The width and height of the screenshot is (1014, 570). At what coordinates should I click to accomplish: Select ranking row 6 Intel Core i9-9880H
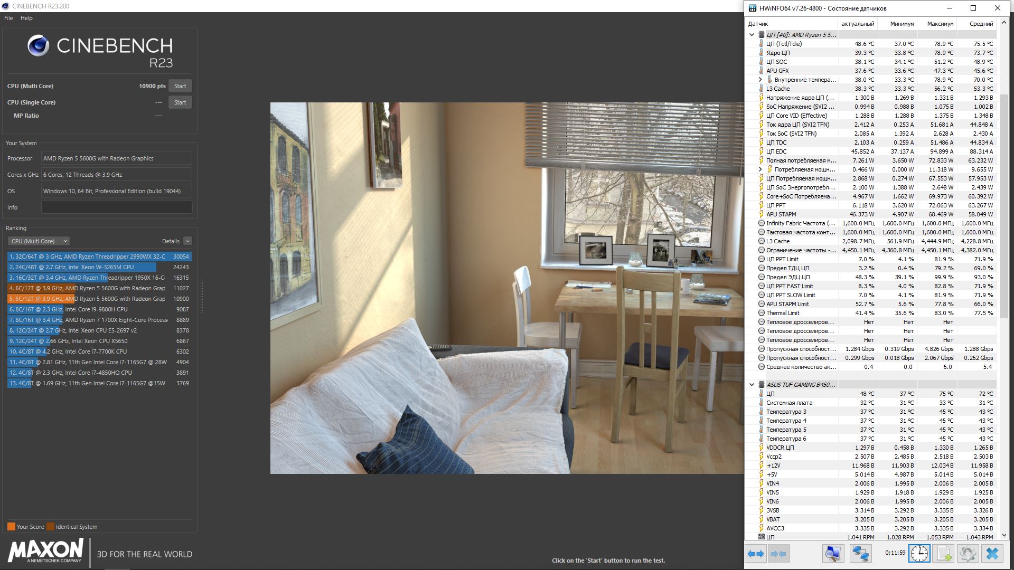[x=99, y=309]
